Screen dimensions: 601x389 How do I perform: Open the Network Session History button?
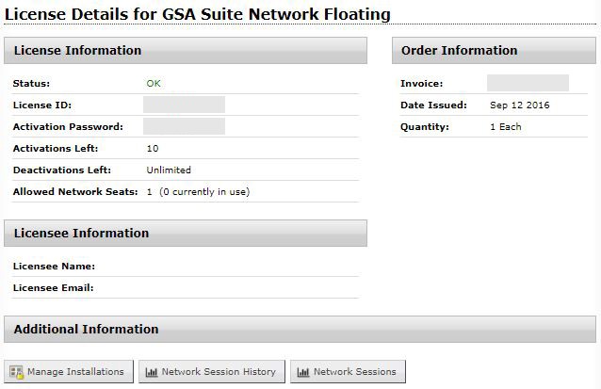(x=212, y=371)
